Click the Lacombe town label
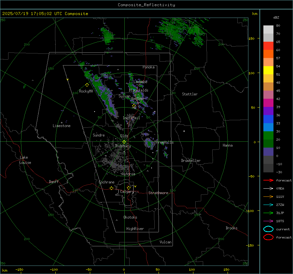The height and width of the screenshot is (274, 293). point(140,82)
